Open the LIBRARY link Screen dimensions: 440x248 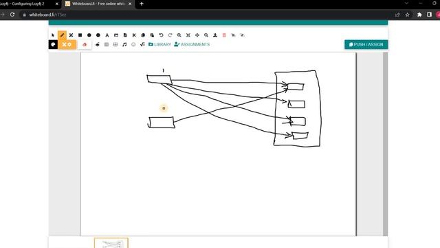pos(159,44)
